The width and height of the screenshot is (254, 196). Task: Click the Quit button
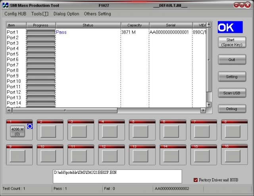pos(232,60)
